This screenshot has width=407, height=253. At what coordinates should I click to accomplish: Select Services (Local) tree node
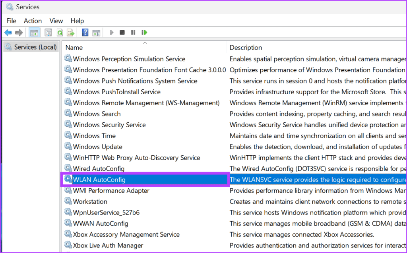click(31, 47)
